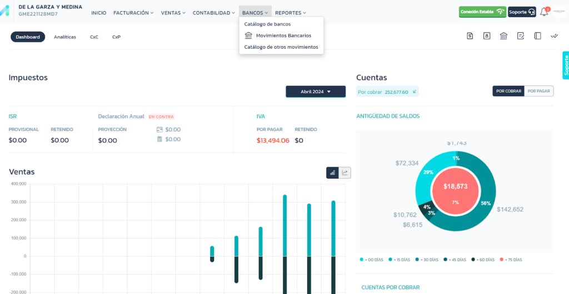Click the DE LA GARZA Y MEDINA name
The width and height of the screenshot is (569, 294).
tap(51, 7)
